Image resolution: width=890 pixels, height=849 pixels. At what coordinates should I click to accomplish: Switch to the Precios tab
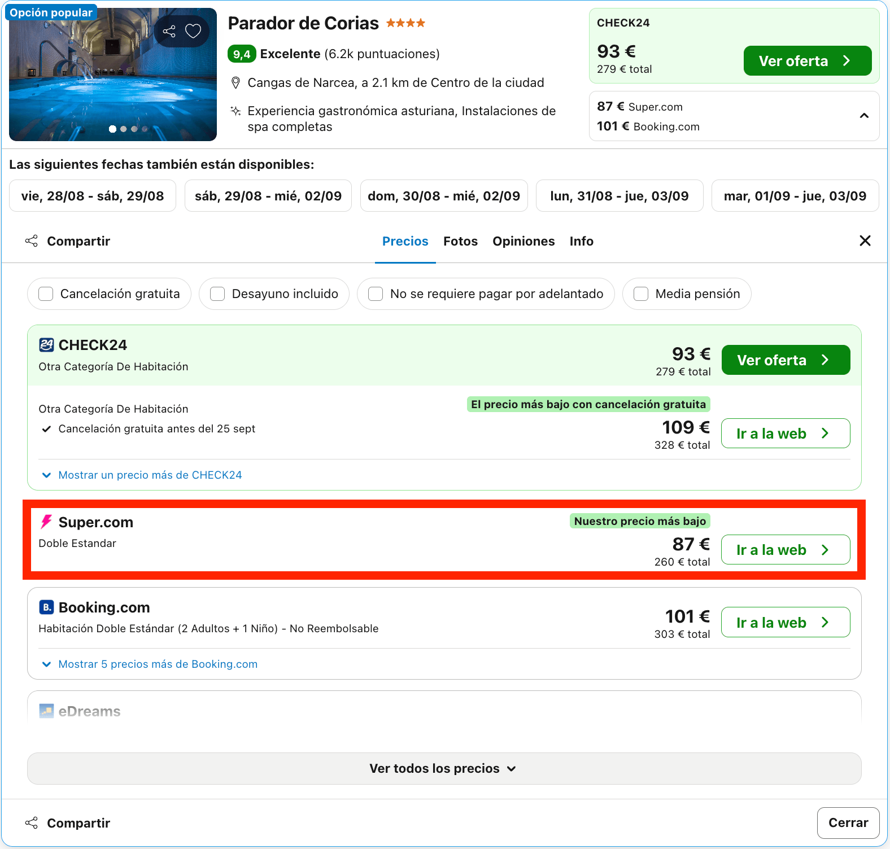(405, 242)
